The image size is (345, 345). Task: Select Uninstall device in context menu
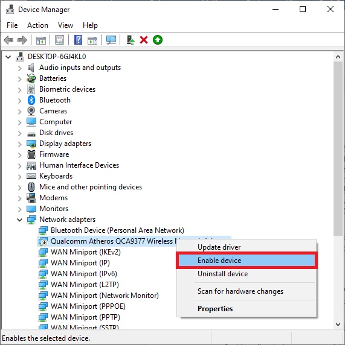[x=247, y=274]
